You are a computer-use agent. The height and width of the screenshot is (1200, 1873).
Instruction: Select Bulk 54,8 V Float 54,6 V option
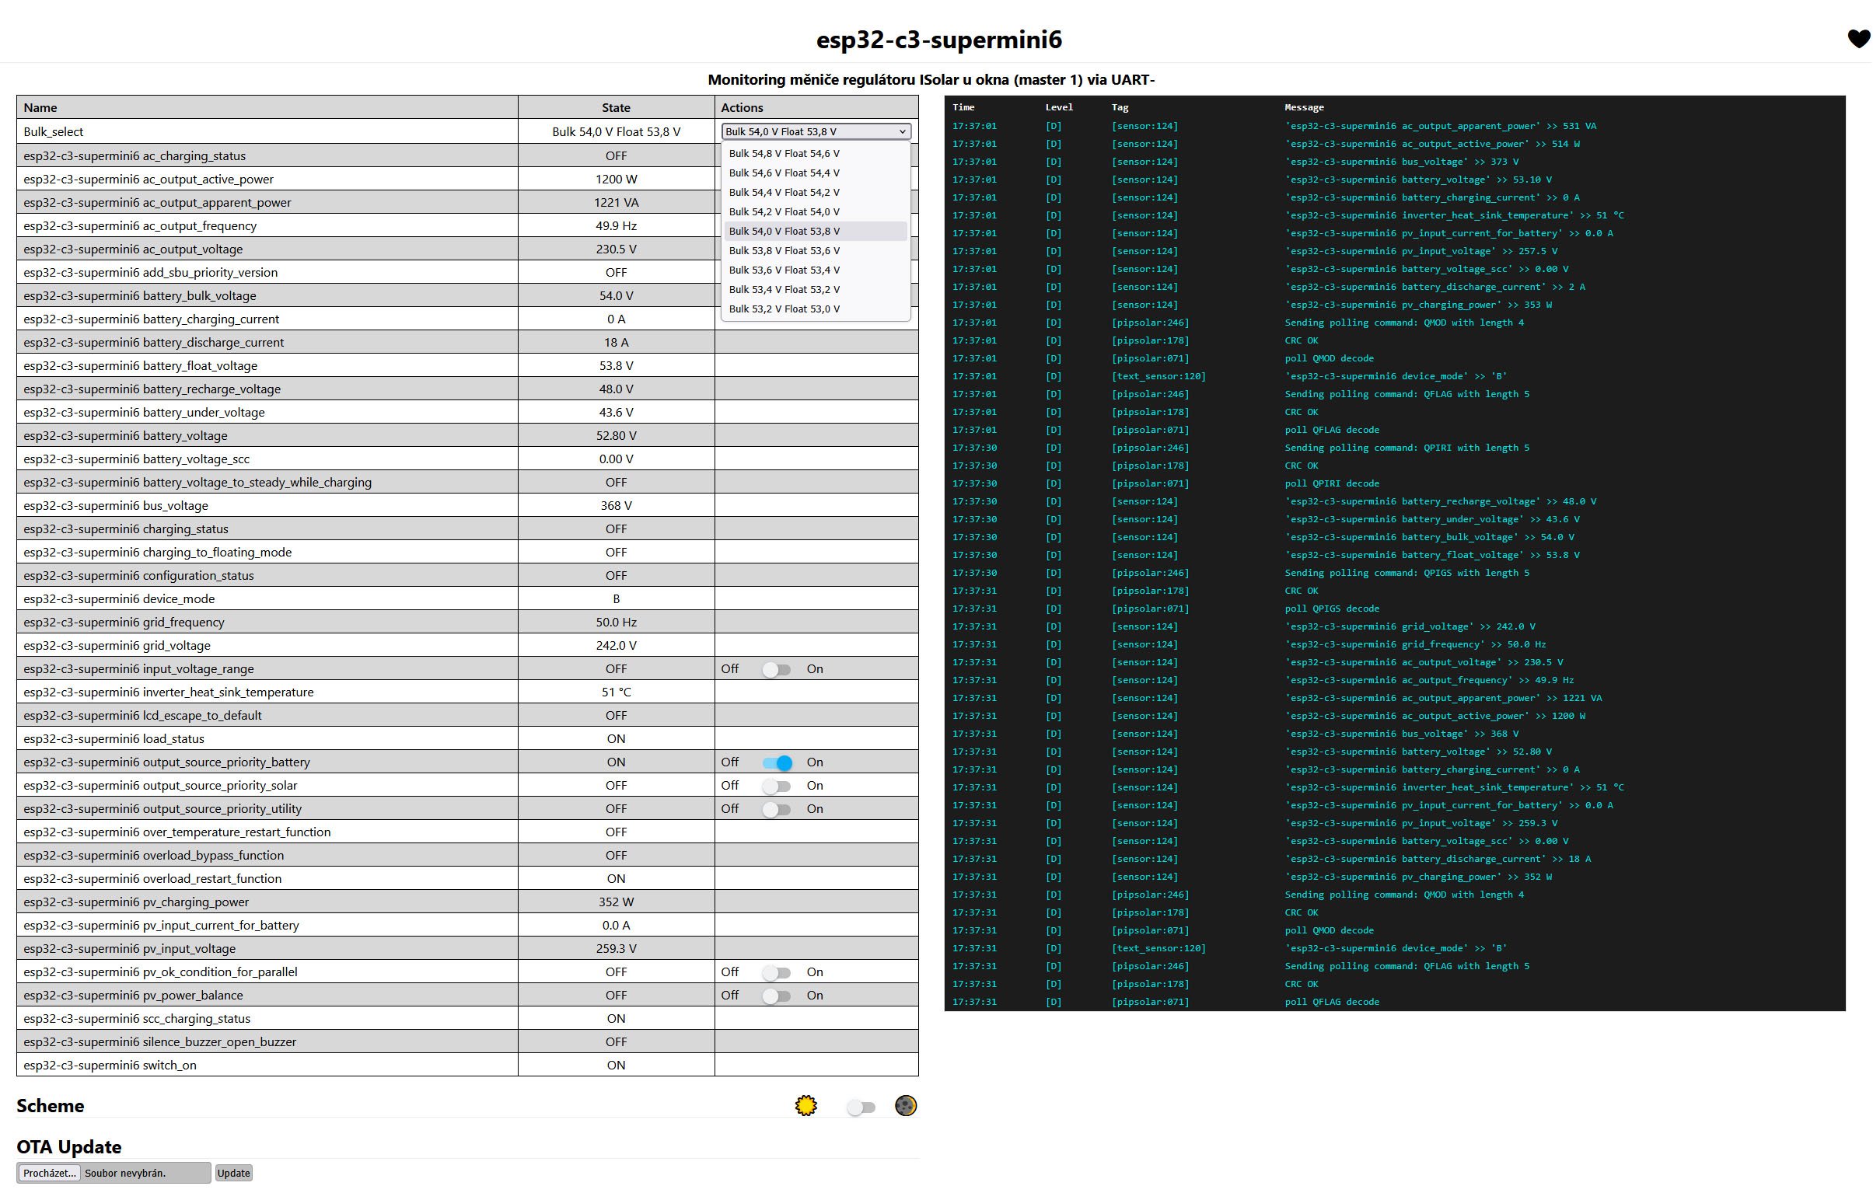[x=784, y=154]
